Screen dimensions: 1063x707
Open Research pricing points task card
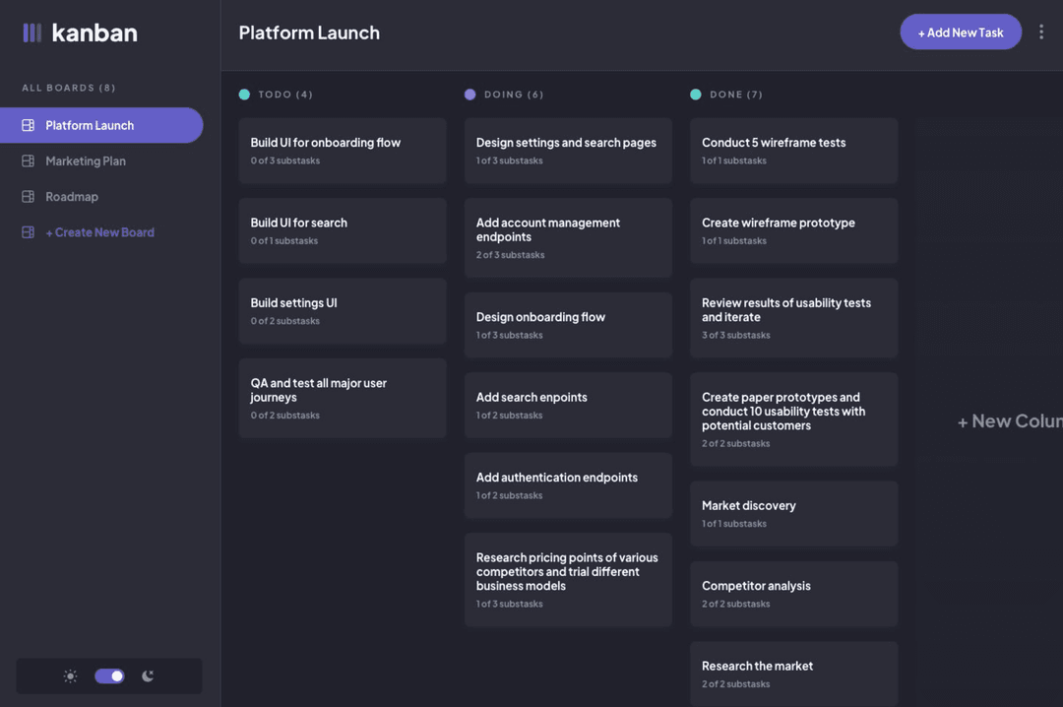(568, 579)
